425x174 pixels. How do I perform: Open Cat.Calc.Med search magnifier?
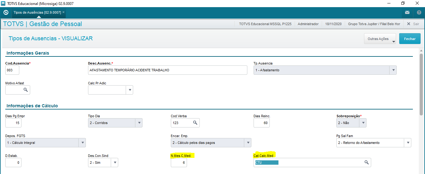tap(367, 163)
